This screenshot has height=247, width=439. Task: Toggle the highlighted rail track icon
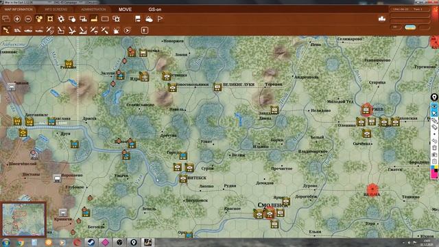(94, 19)
